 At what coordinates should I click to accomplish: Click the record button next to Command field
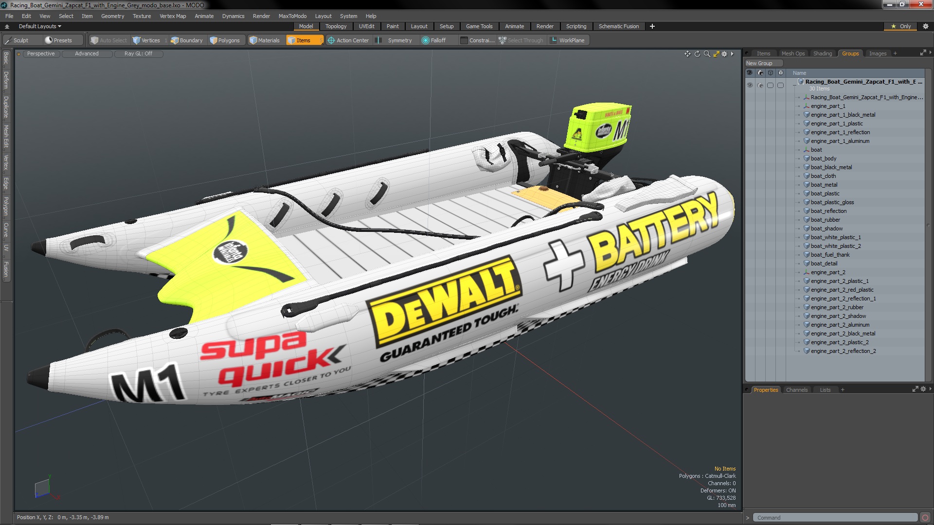point(925,518)
